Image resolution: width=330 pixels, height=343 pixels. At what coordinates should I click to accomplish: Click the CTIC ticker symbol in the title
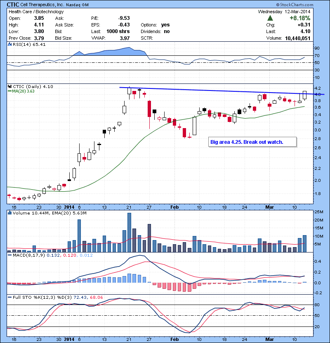coord(13,5)
